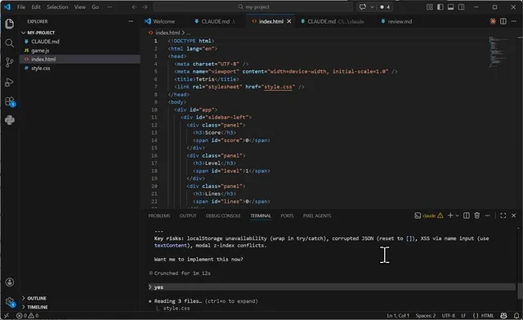
Task: Toggle the secondary side bar
Action: (x=461, y=7)
